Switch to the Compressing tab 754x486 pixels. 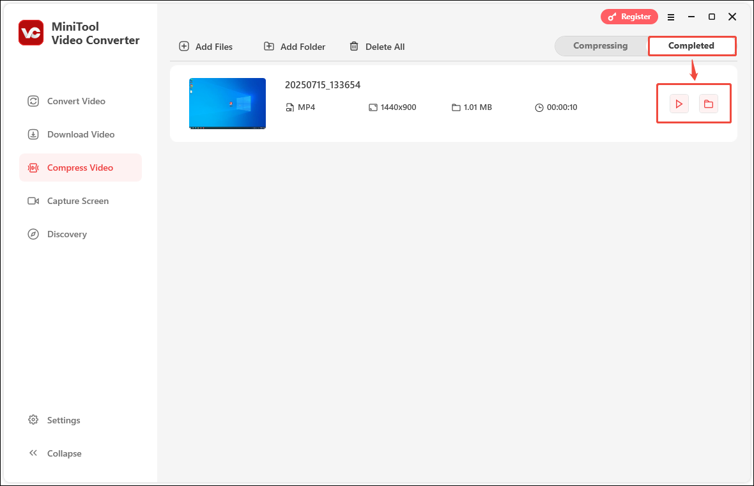[601, 45]
